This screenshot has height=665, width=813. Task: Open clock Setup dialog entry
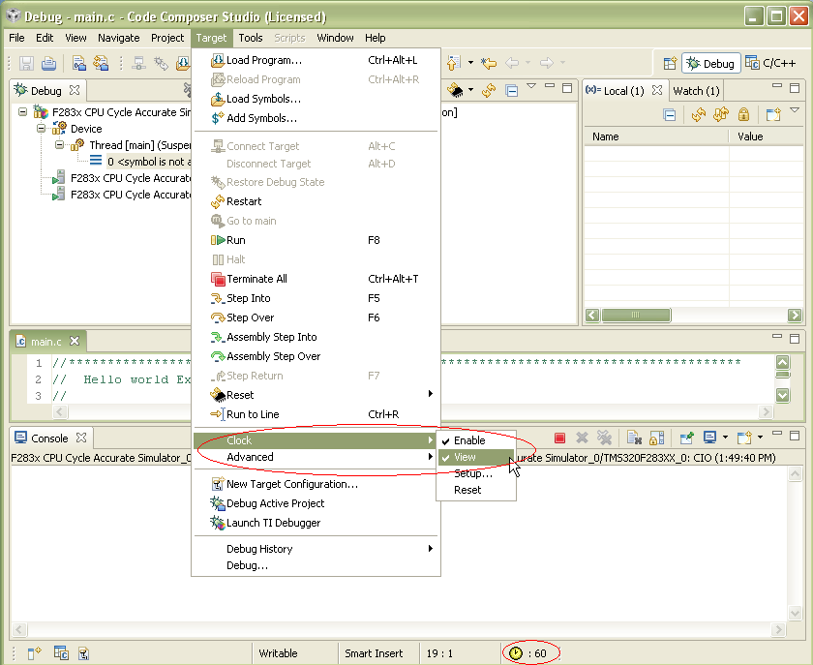(476, 473)
